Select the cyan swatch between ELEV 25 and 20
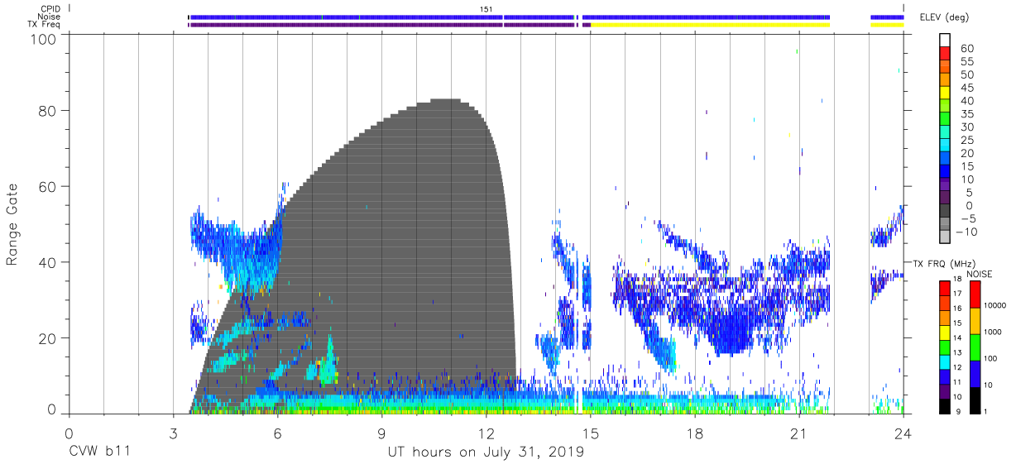 945,146
